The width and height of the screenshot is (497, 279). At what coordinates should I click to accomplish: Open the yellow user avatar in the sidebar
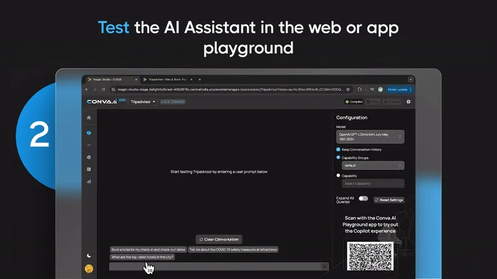[x=89, y=268]
